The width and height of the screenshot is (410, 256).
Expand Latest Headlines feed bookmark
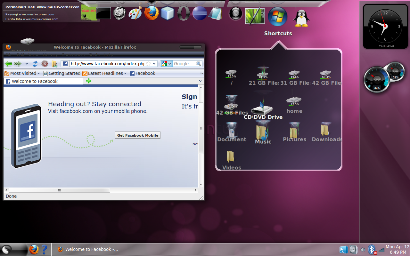pyautogui.click(x=104, y=73)
